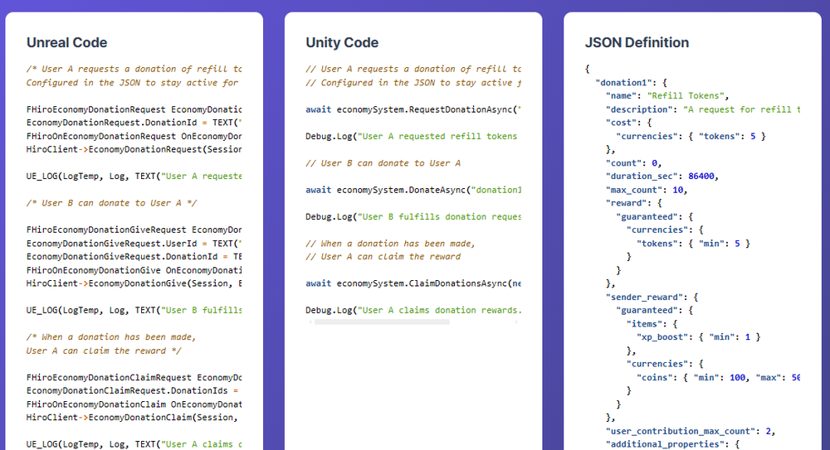Click line "HiroClient->EconomyDonationGive(Session,"
The width and height of the screenshot is (830, 450).
[x=134, y=283]
